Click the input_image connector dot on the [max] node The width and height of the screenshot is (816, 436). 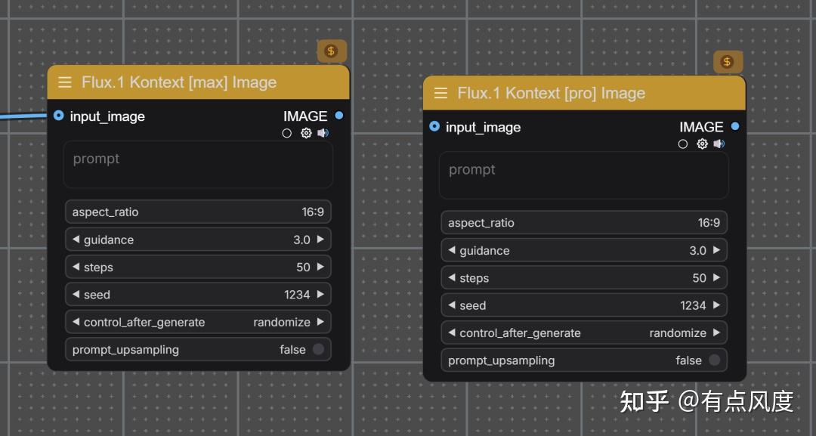(x=59, y=116)
